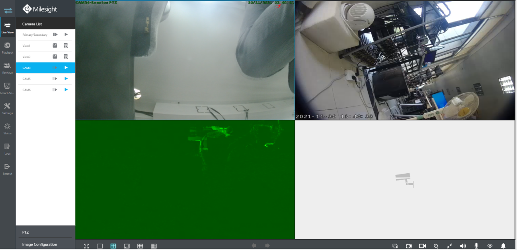This screenshot has width=517, height=250.
Task: Select the green night-vision camera pane
Action: (185, 180)
